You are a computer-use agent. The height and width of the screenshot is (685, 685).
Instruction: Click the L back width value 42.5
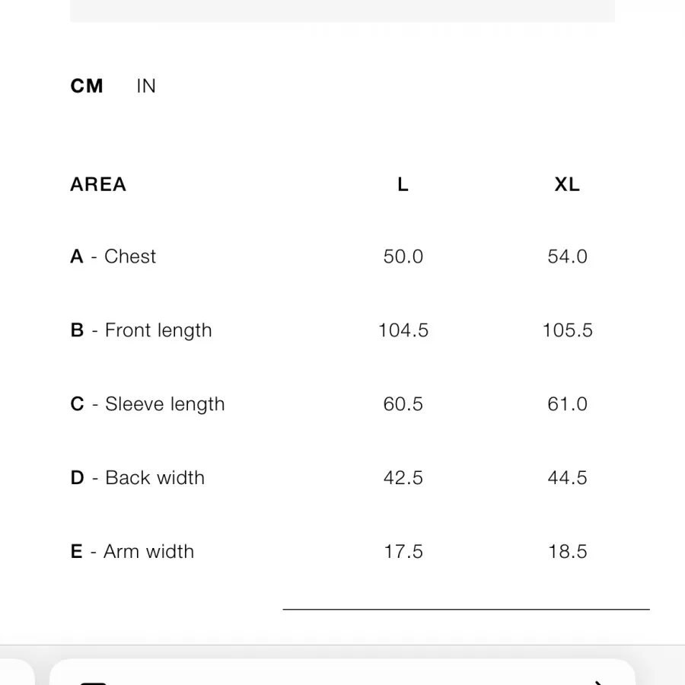coord(403,478)
